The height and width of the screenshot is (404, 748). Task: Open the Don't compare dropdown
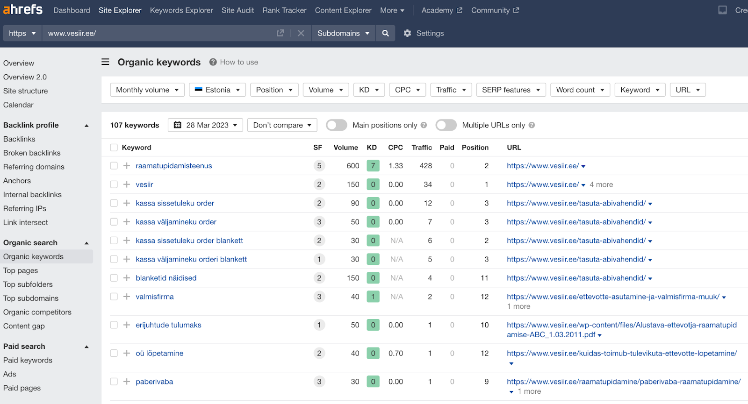pos(282,125)
